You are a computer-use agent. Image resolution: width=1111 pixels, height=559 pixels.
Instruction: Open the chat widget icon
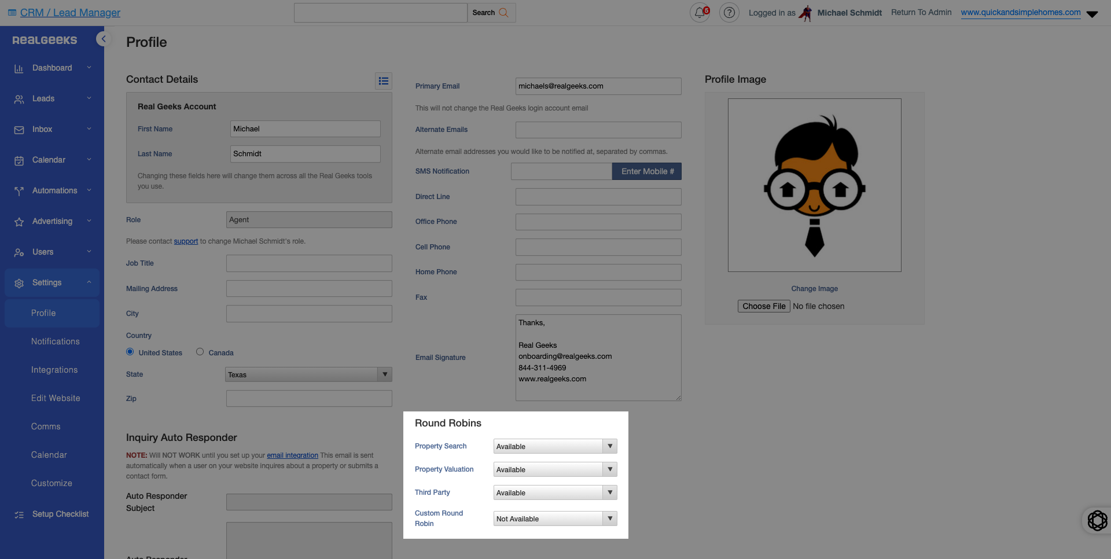coord(1097,520)
